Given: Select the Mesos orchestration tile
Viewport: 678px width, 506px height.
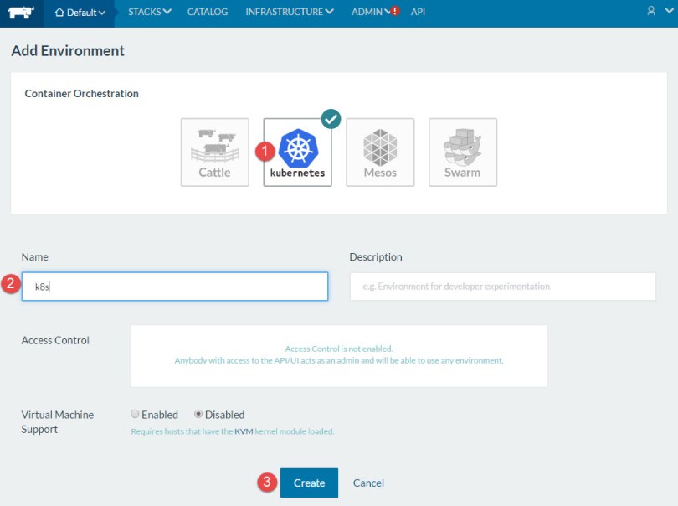Looking at the screenshot, I should (x=380, y=152).
